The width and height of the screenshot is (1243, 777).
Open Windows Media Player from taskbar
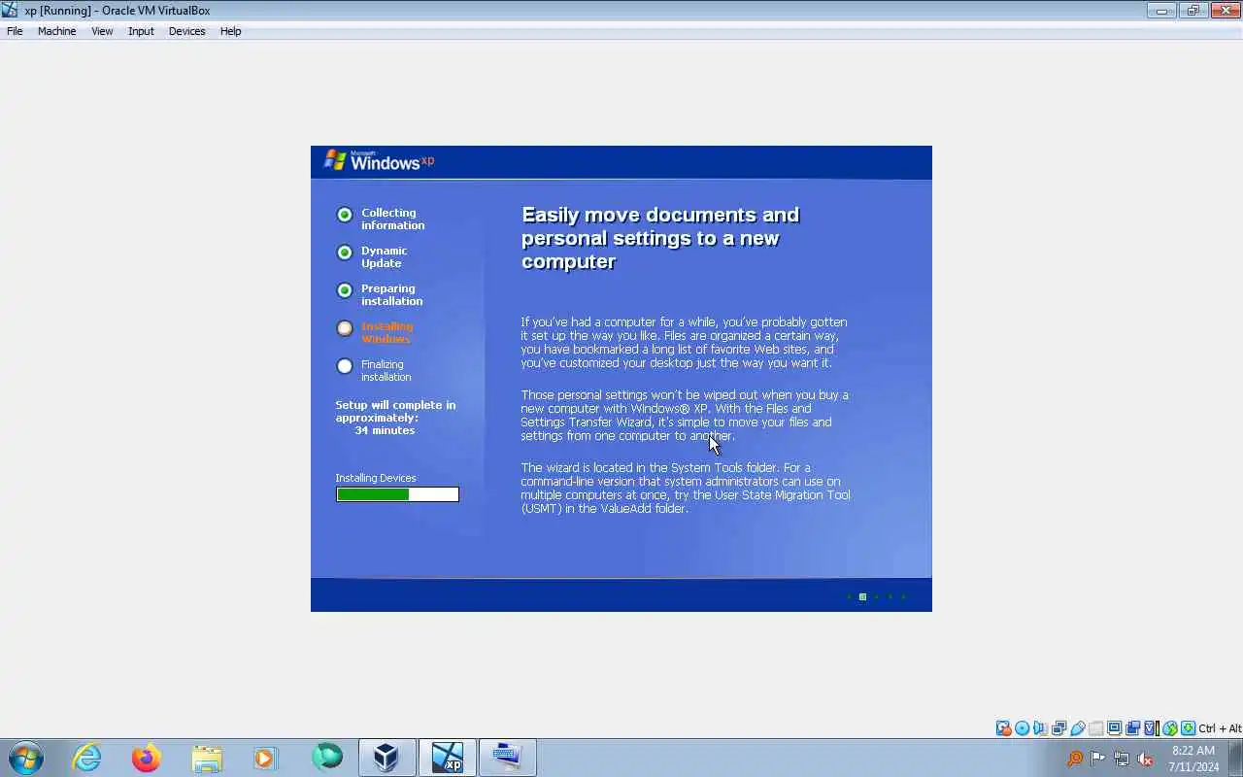(x=266, y=758)
